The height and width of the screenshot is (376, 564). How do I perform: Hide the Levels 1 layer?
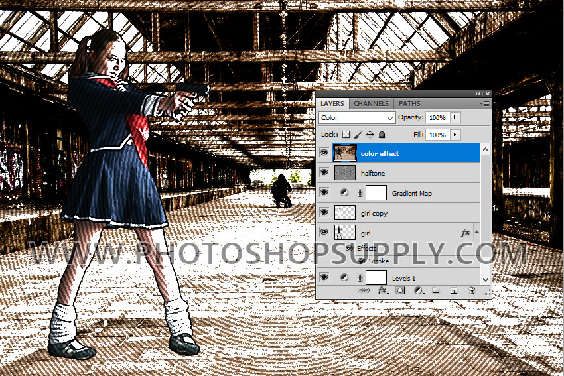(x=324, y=277)
